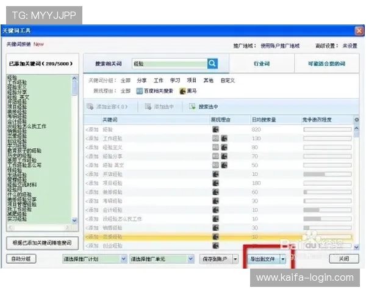Click horse icon in 经验 英文 row
The width and height of the screenshot is (366, 293).
[x=224, y=165]
